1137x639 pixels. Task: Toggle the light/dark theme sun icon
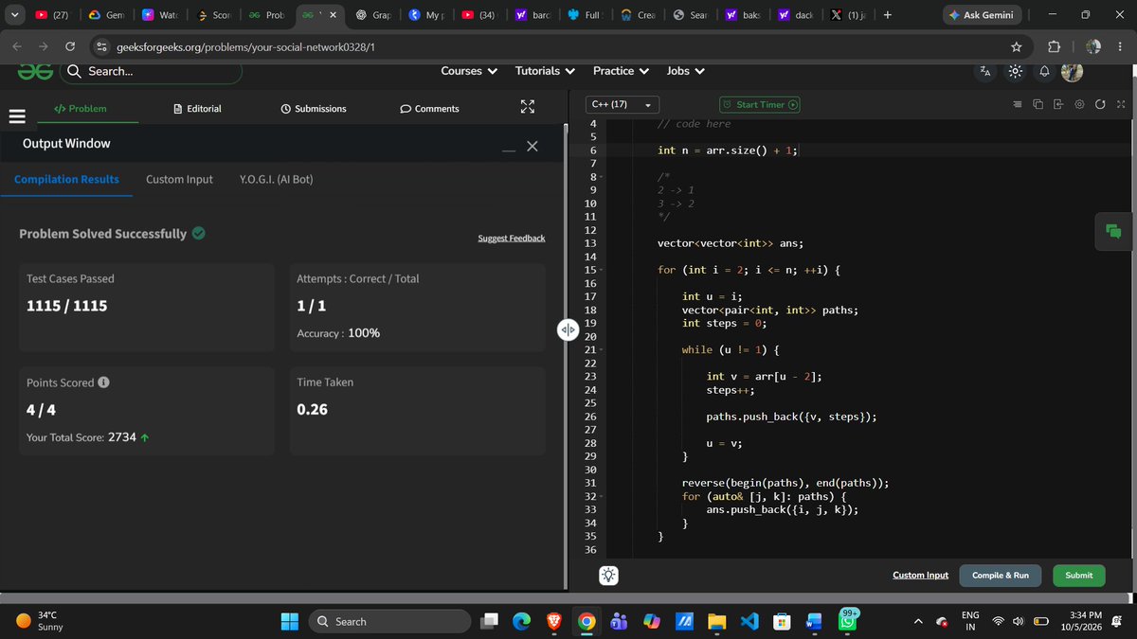(x=1016, y=72)
